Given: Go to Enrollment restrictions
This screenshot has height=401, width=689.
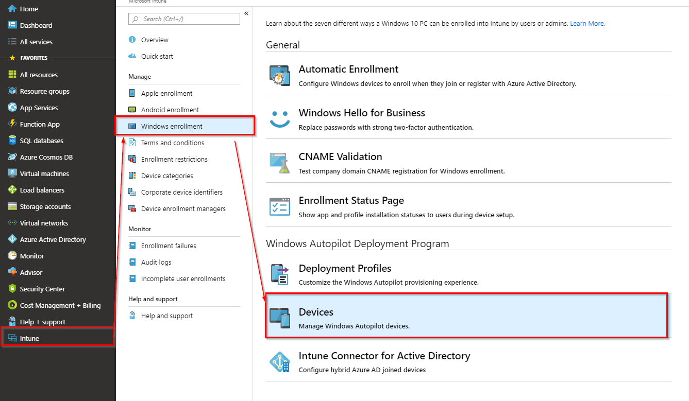Looking at the screenshot, I should pos(174,159).
